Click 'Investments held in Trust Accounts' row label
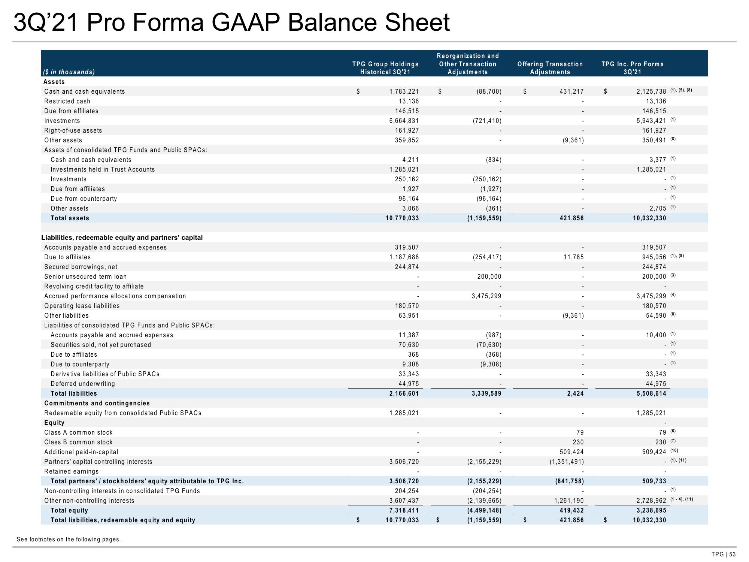The image size is (749, 562). click(x=103, y=169)
